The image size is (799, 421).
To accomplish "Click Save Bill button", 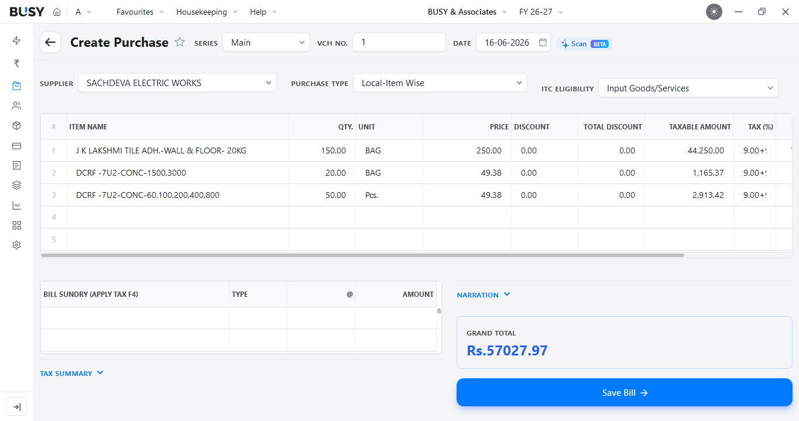I will pyautogui.click(x=625, y=392).
